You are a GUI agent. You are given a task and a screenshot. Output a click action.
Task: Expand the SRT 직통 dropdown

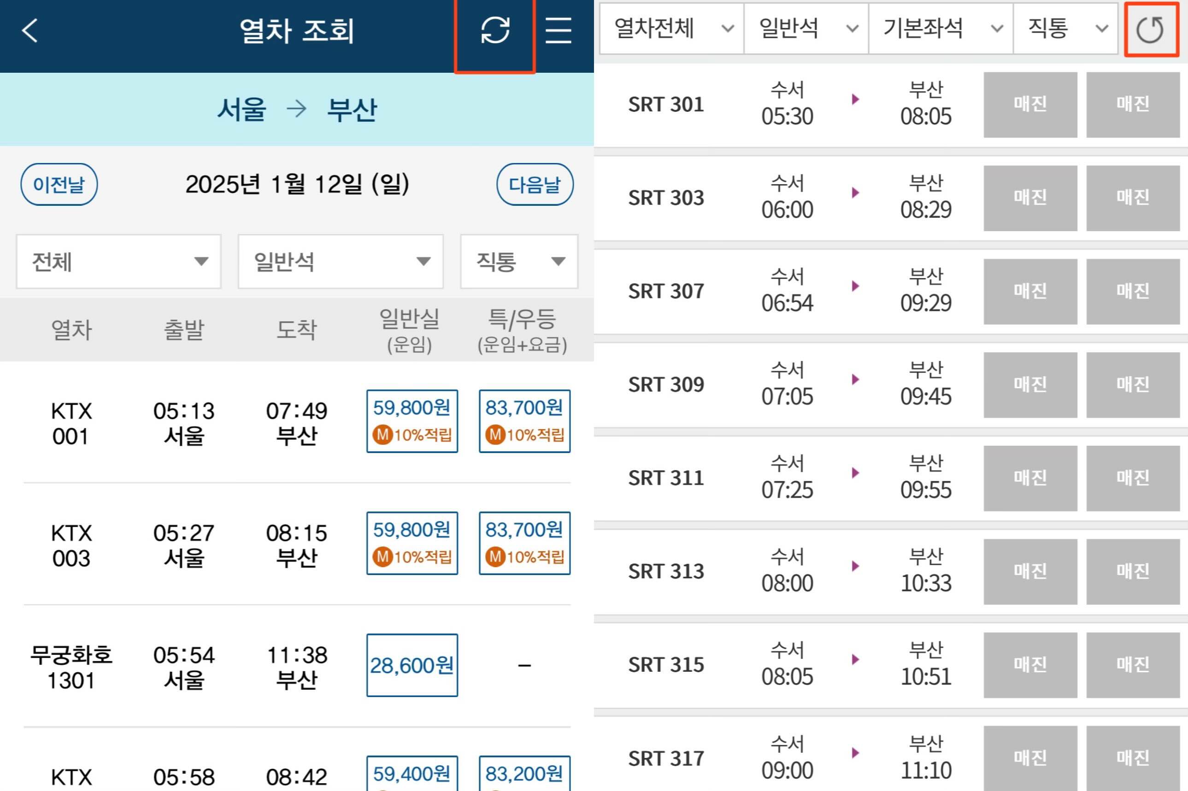tap(1066, 28)
